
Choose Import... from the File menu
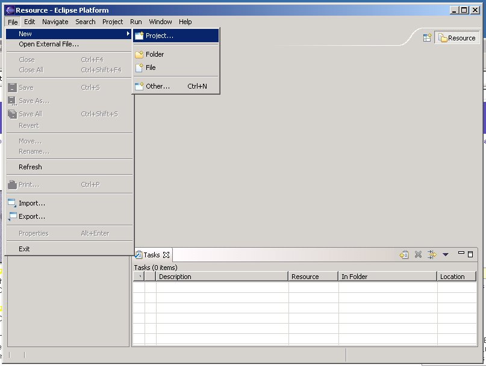click(x=70, y=203)
